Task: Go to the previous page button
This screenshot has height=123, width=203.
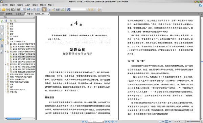Action: pos(86,121)
